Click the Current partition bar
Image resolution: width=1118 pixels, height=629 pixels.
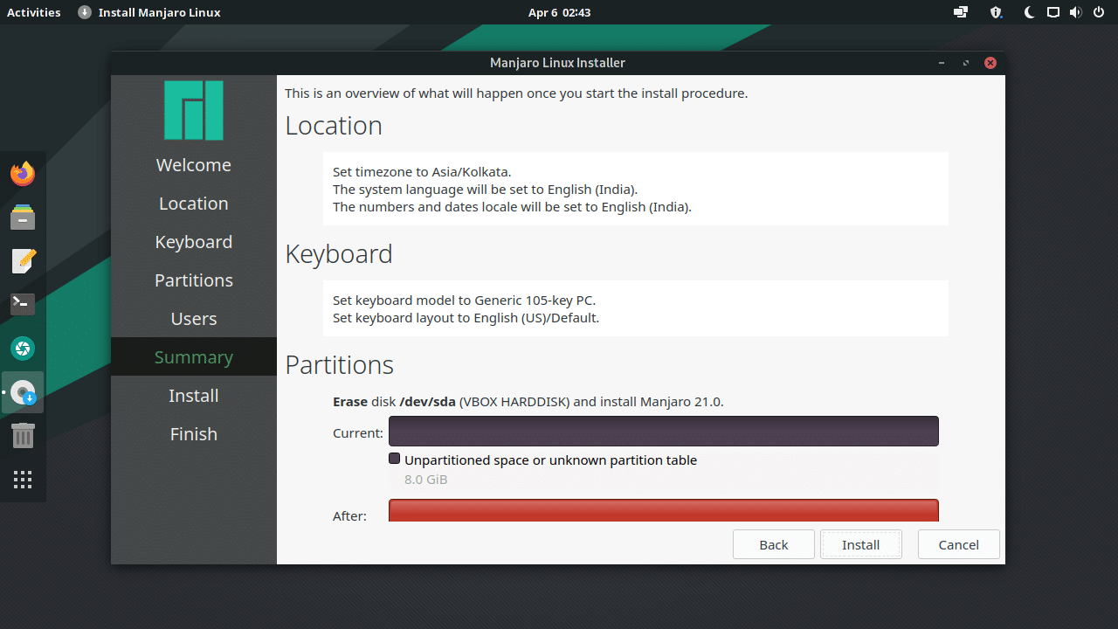click(x=664, y=431)
